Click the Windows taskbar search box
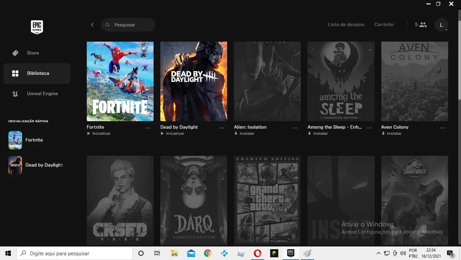Image resolution: width=461 pixels, height=260 pixels. tap(75, 253)
